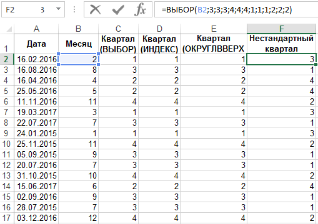
Task: Select column F header
Action: coord(282,29)
